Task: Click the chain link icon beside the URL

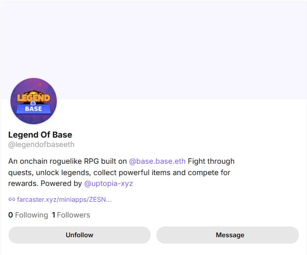Action: tap(12, 200)
